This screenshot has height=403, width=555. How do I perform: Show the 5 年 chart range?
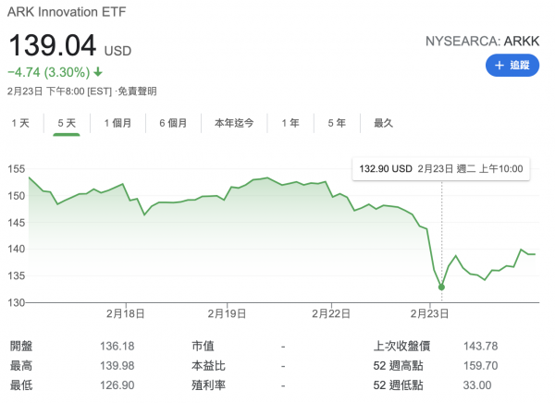tap(337, 123)
